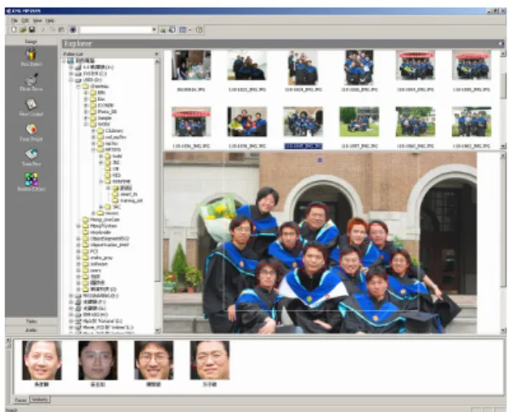This screenshot has width=509, height=412.
Task: Click the last yellow toolbar icon on the right
Action: pos(200,30)
